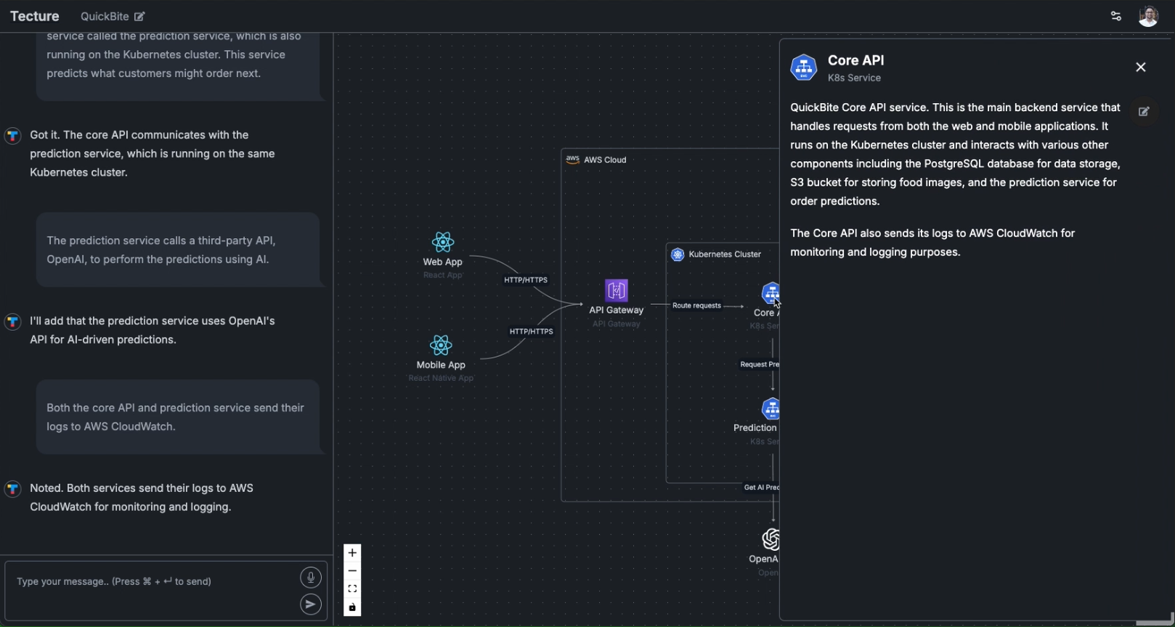
Task: Fit the diagram to view
Action: 352,589
